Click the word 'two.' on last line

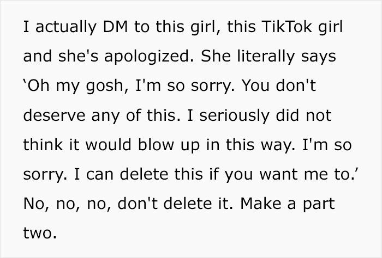40,234
